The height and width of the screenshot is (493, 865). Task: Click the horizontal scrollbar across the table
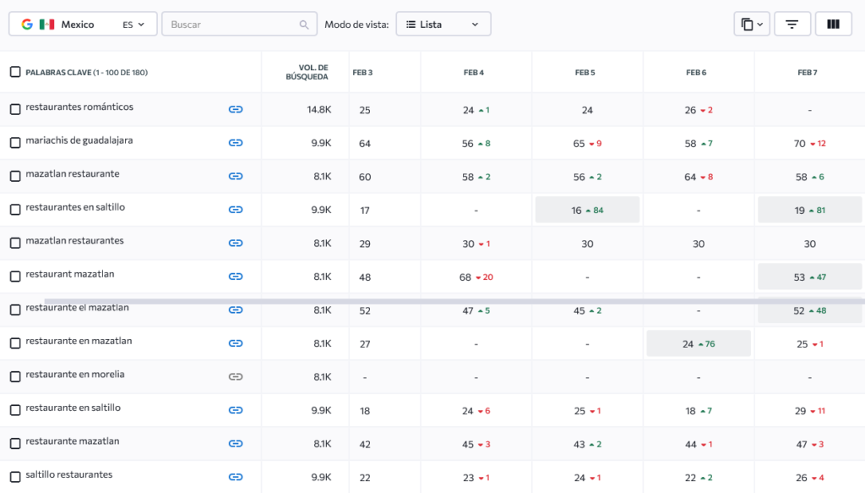coord(454,301)
